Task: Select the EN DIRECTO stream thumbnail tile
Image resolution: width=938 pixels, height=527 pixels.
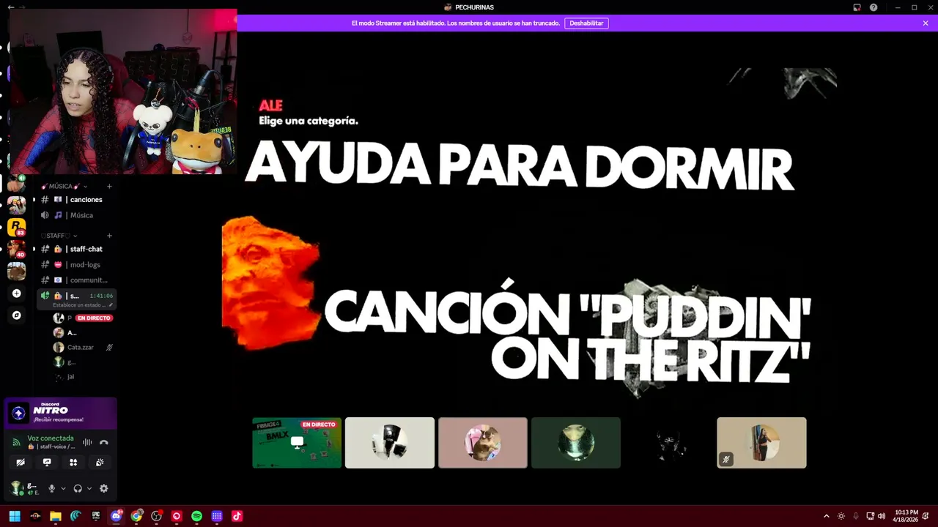Action: 297,443
